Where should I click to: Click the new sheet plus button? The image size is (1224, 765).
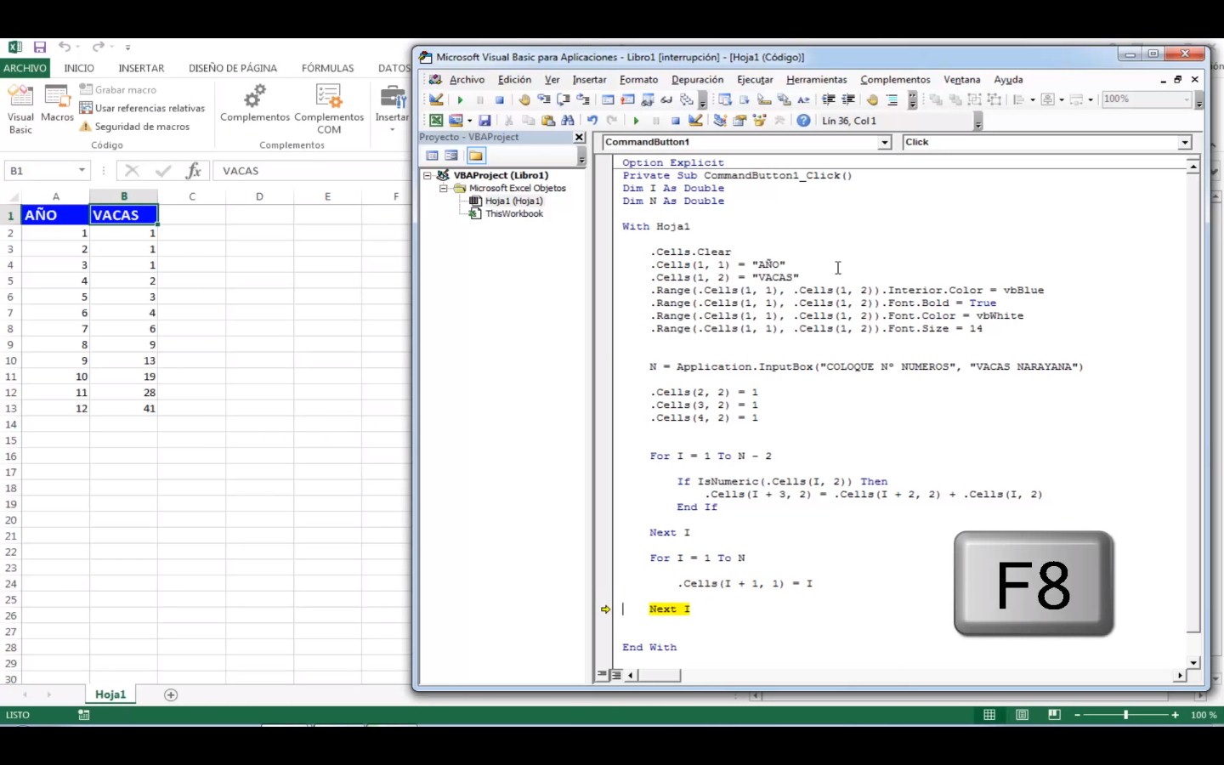[x=171, y=695]
